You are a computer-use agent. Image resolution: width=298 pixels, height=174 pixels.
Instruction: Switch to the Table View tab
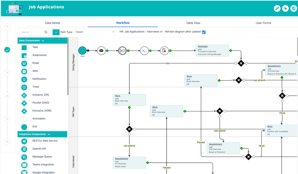coord(193,23)
